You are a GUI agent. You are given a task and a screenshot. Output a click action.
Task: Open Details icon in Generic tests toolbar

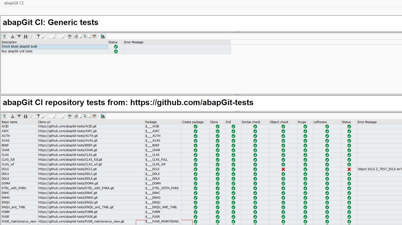tap(4, 37)
